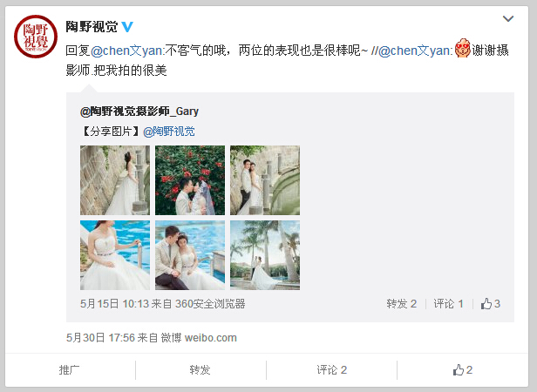The image size is (537, 392).
Task: Like the quoted post thumbs-up 3
Action: click(x=491, y=304)
